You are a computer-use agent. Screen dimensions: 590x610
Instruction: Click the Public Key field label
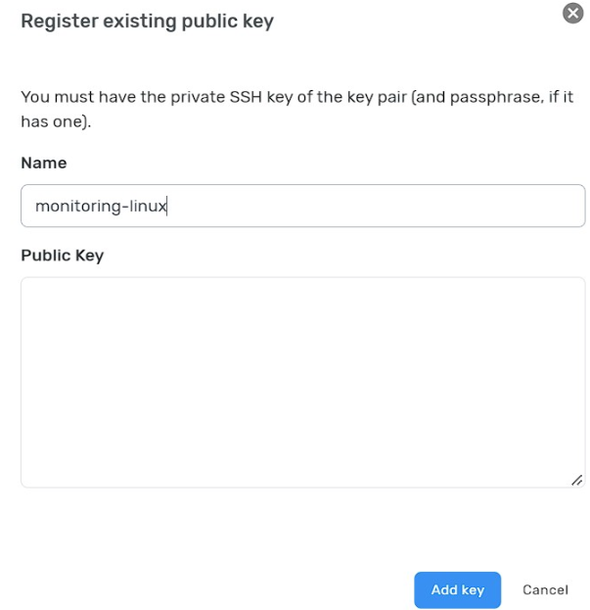point(63,256)
